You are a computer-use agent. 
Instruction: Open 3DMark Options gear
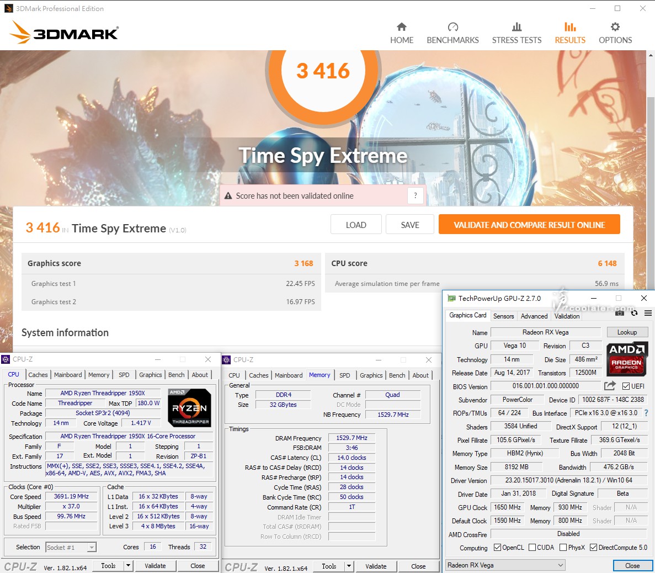615,33
